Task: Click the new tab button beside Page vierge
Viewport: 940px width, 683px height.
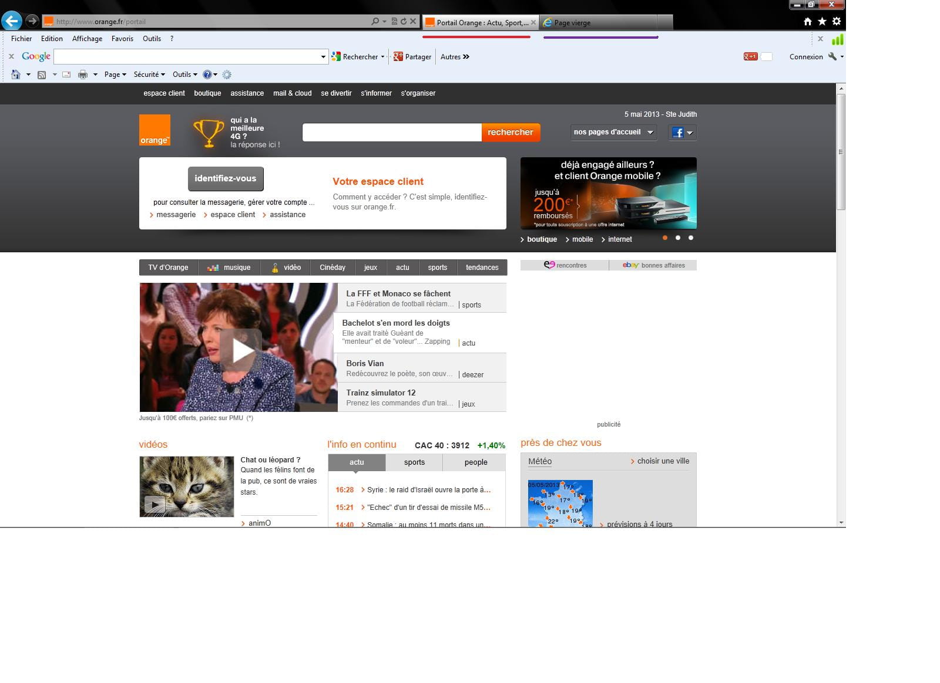Action: coord(665,22)
